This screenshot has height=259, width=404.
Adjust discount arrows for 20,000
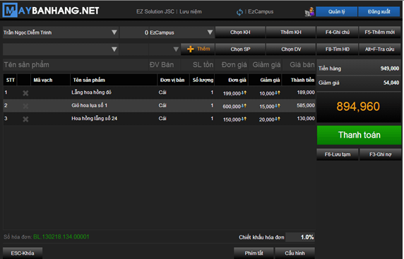[x=278, y=119]
